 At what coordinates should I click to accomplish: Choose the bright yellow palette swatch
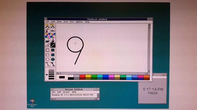[88, 76]
